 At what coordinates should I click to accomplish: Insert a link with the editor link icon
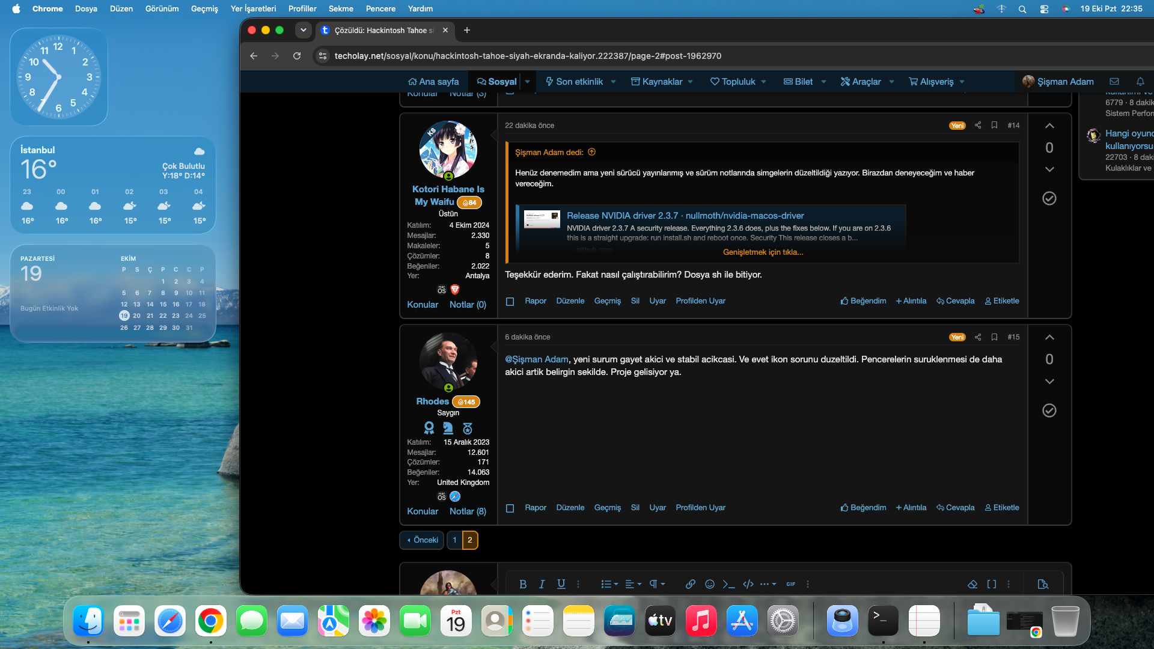tap(691, 584)
